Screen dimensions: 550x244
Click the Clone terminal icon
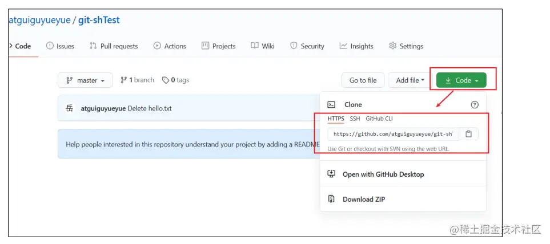pyautogui.click(x=331, y=105)
